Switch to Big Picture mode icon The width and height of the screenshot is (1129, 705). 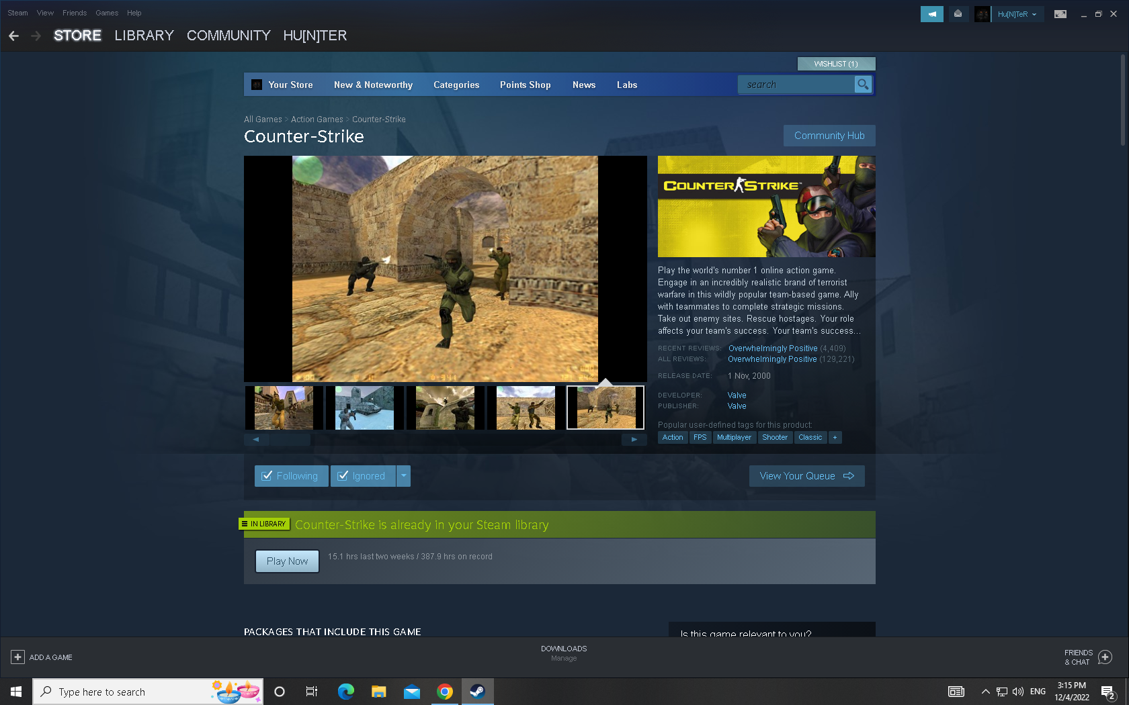[1060, 14]
